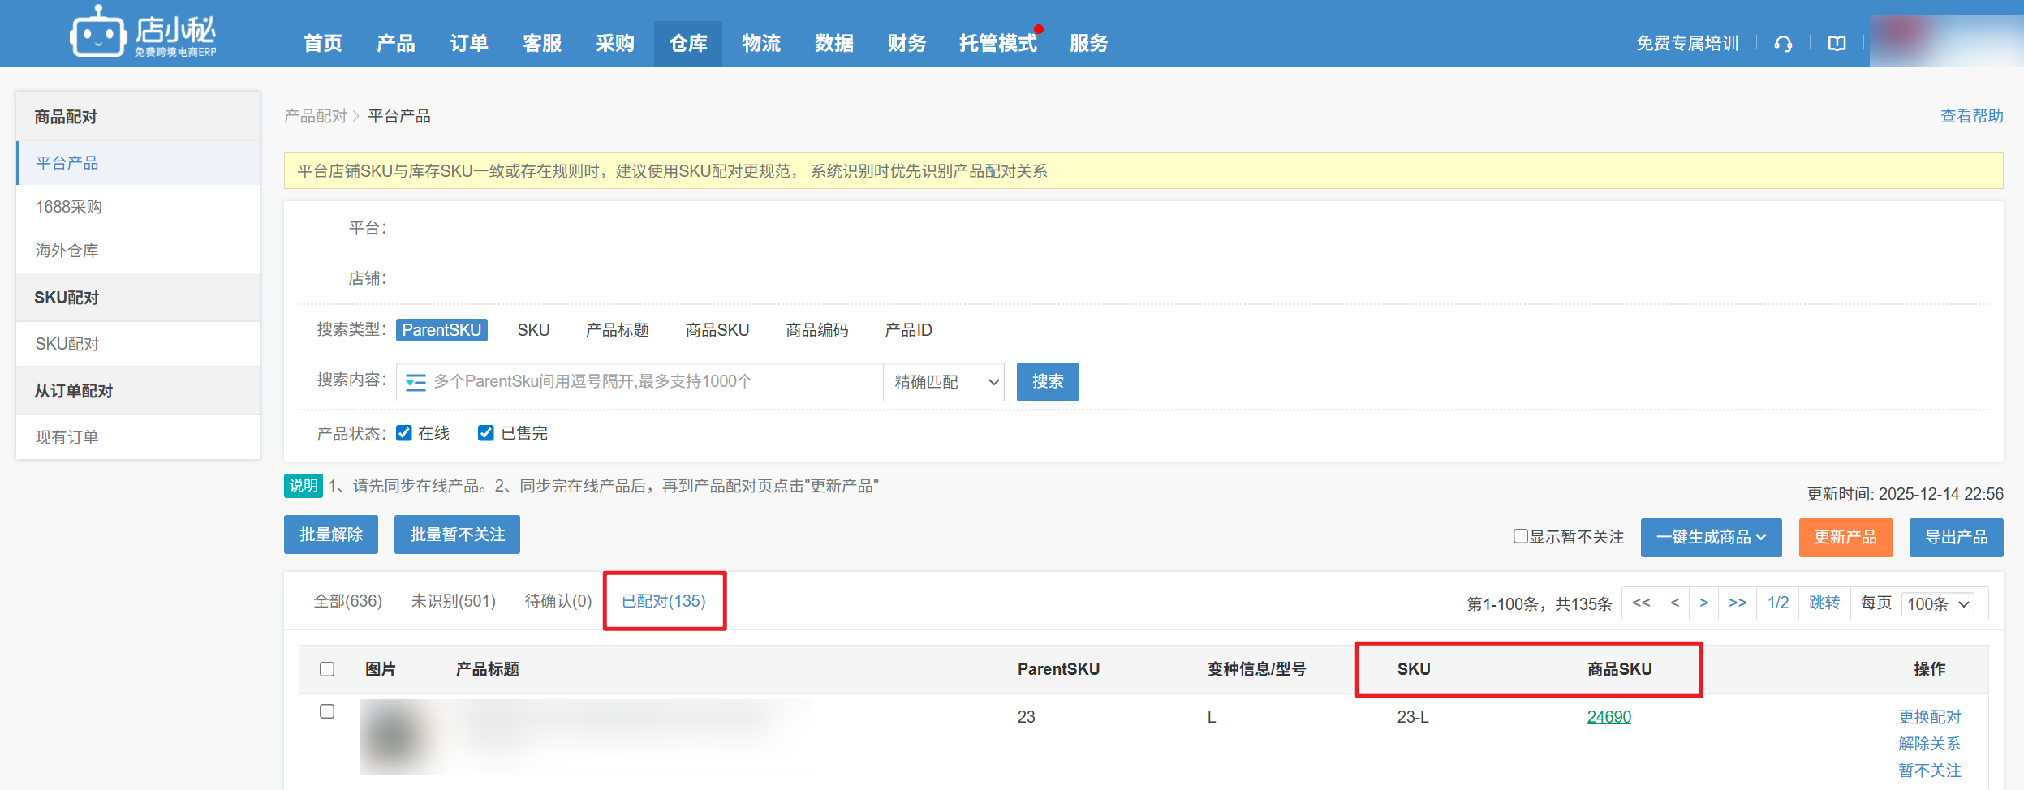This screenshot has width=2024, height=790.
Task: Open the 订单 menu in top navigation
Action: pyautogui.click(x=469, y=43)
